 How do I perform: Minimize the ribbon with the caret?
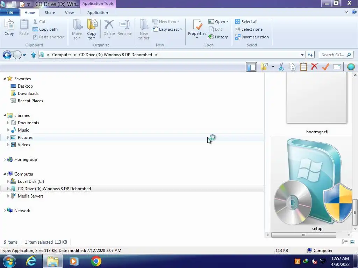tap(346, 12)
